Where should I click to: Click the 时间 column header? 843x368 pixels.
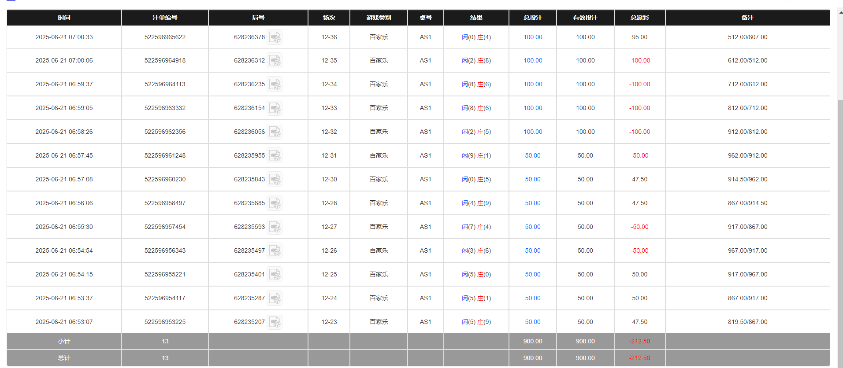[x=64, y=18]
